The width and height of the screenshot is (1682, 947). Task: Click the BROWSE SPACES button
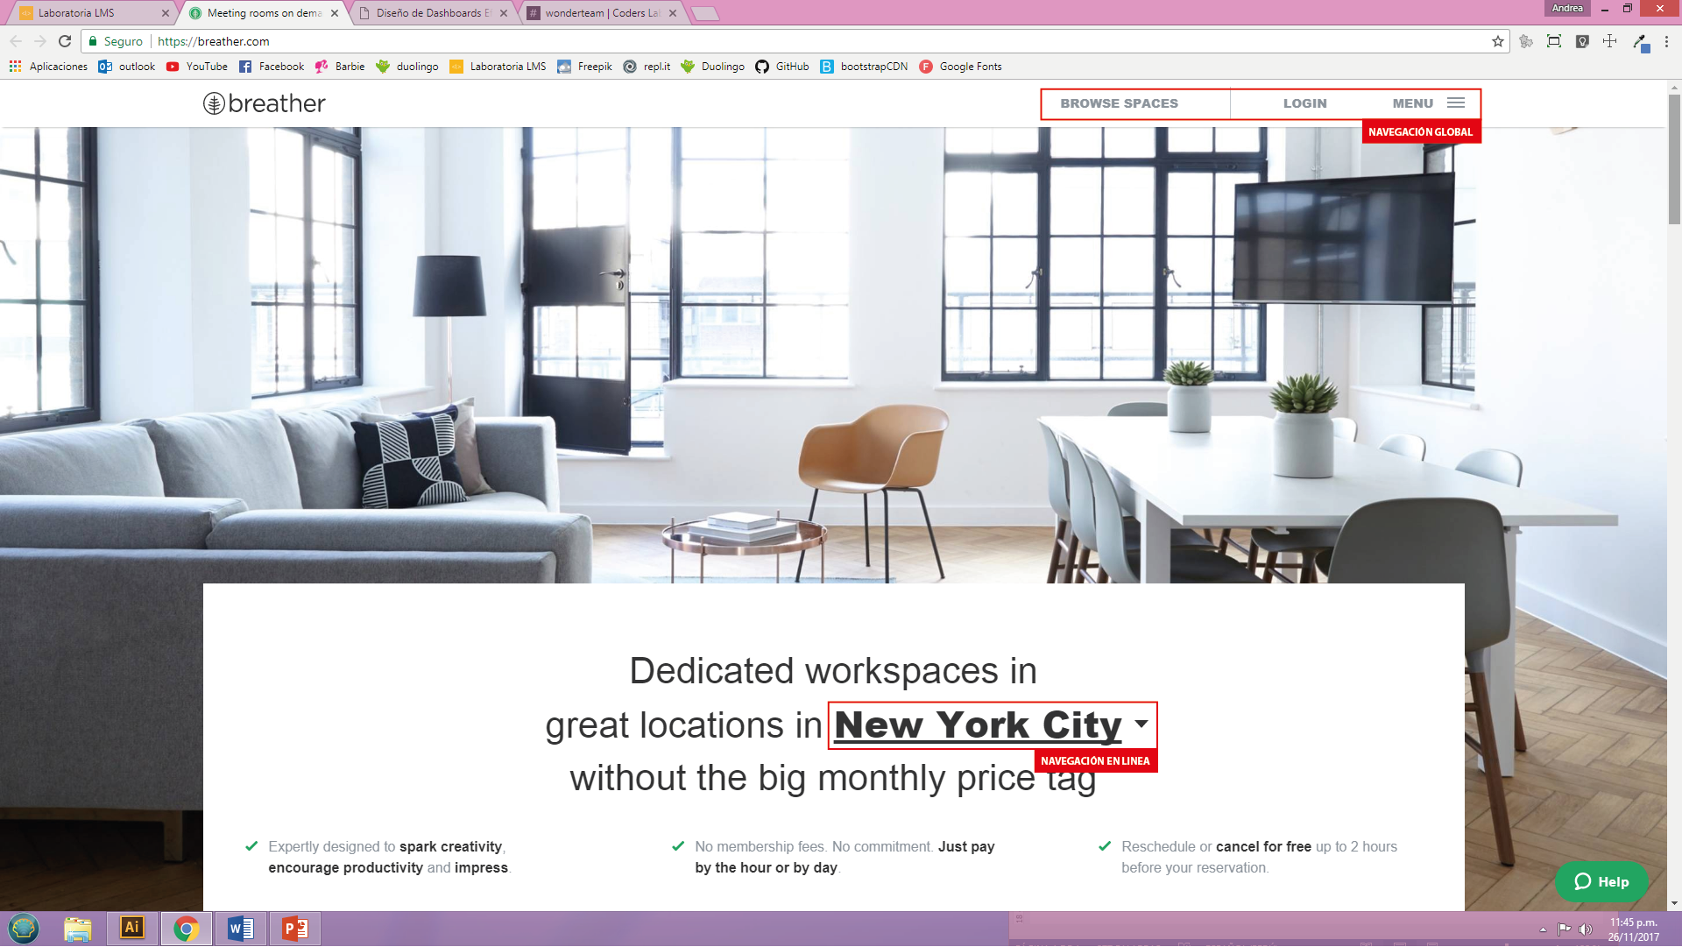pos(1119,103)
